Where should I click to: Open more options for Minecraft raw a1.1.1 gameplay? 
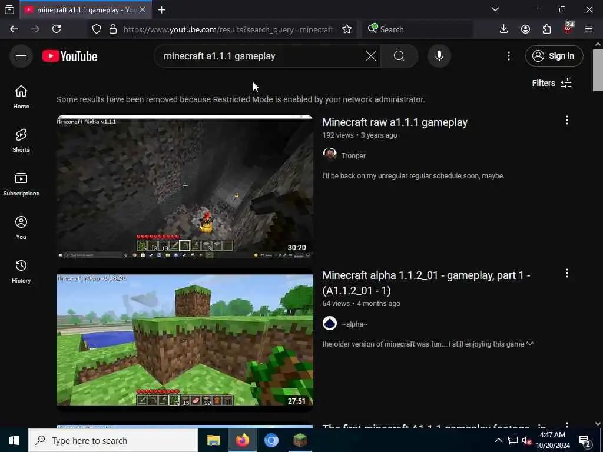[567, 120]
